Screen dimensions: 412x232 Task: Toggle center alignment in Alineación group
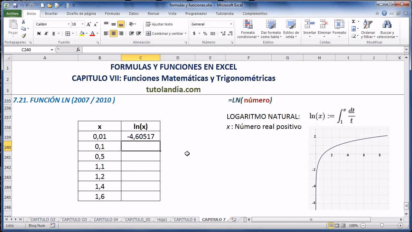pyautogui.click(x=113, y=33)
